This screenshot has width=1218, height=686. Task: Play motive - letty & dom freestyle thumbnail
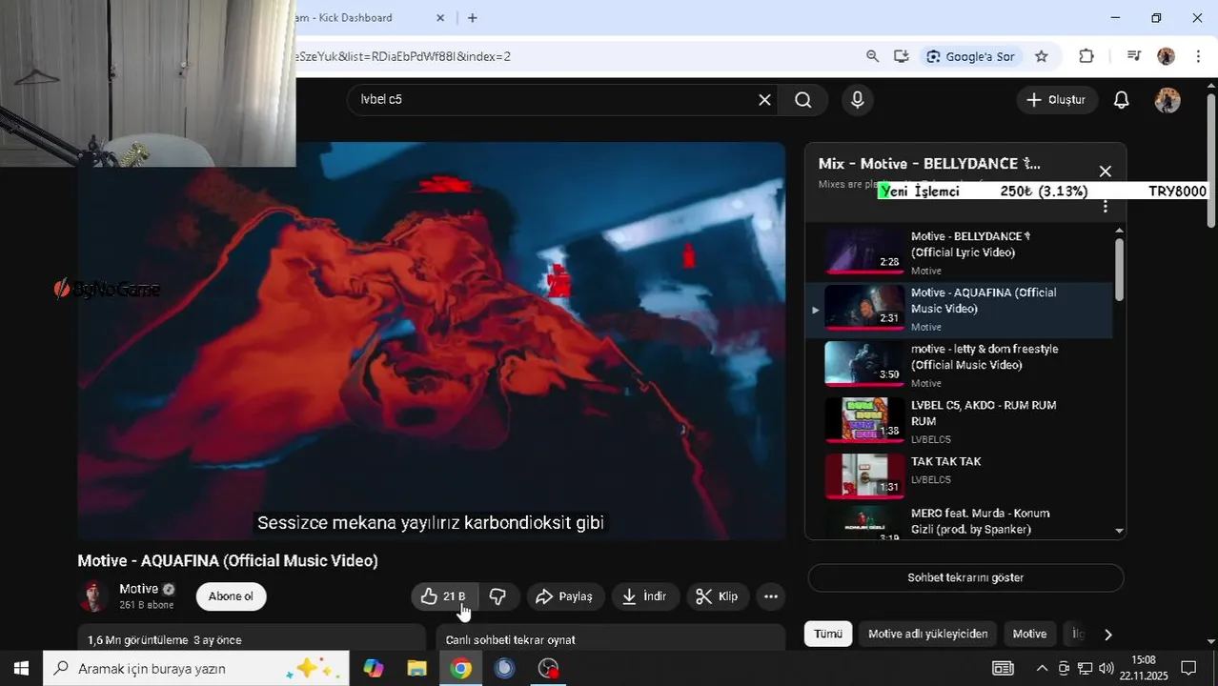pyautogui.click(x=863, y=362)
